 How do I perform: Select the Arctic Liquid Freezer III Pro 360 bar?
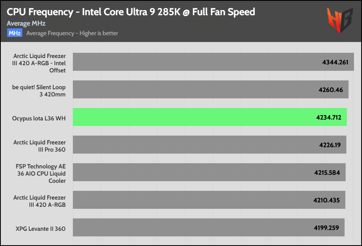(209, 144)
